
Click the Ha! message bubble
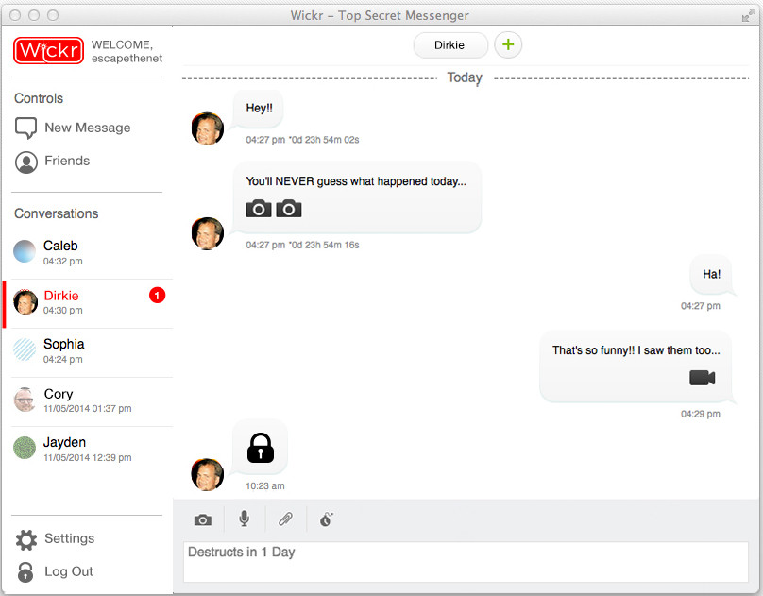711,275
